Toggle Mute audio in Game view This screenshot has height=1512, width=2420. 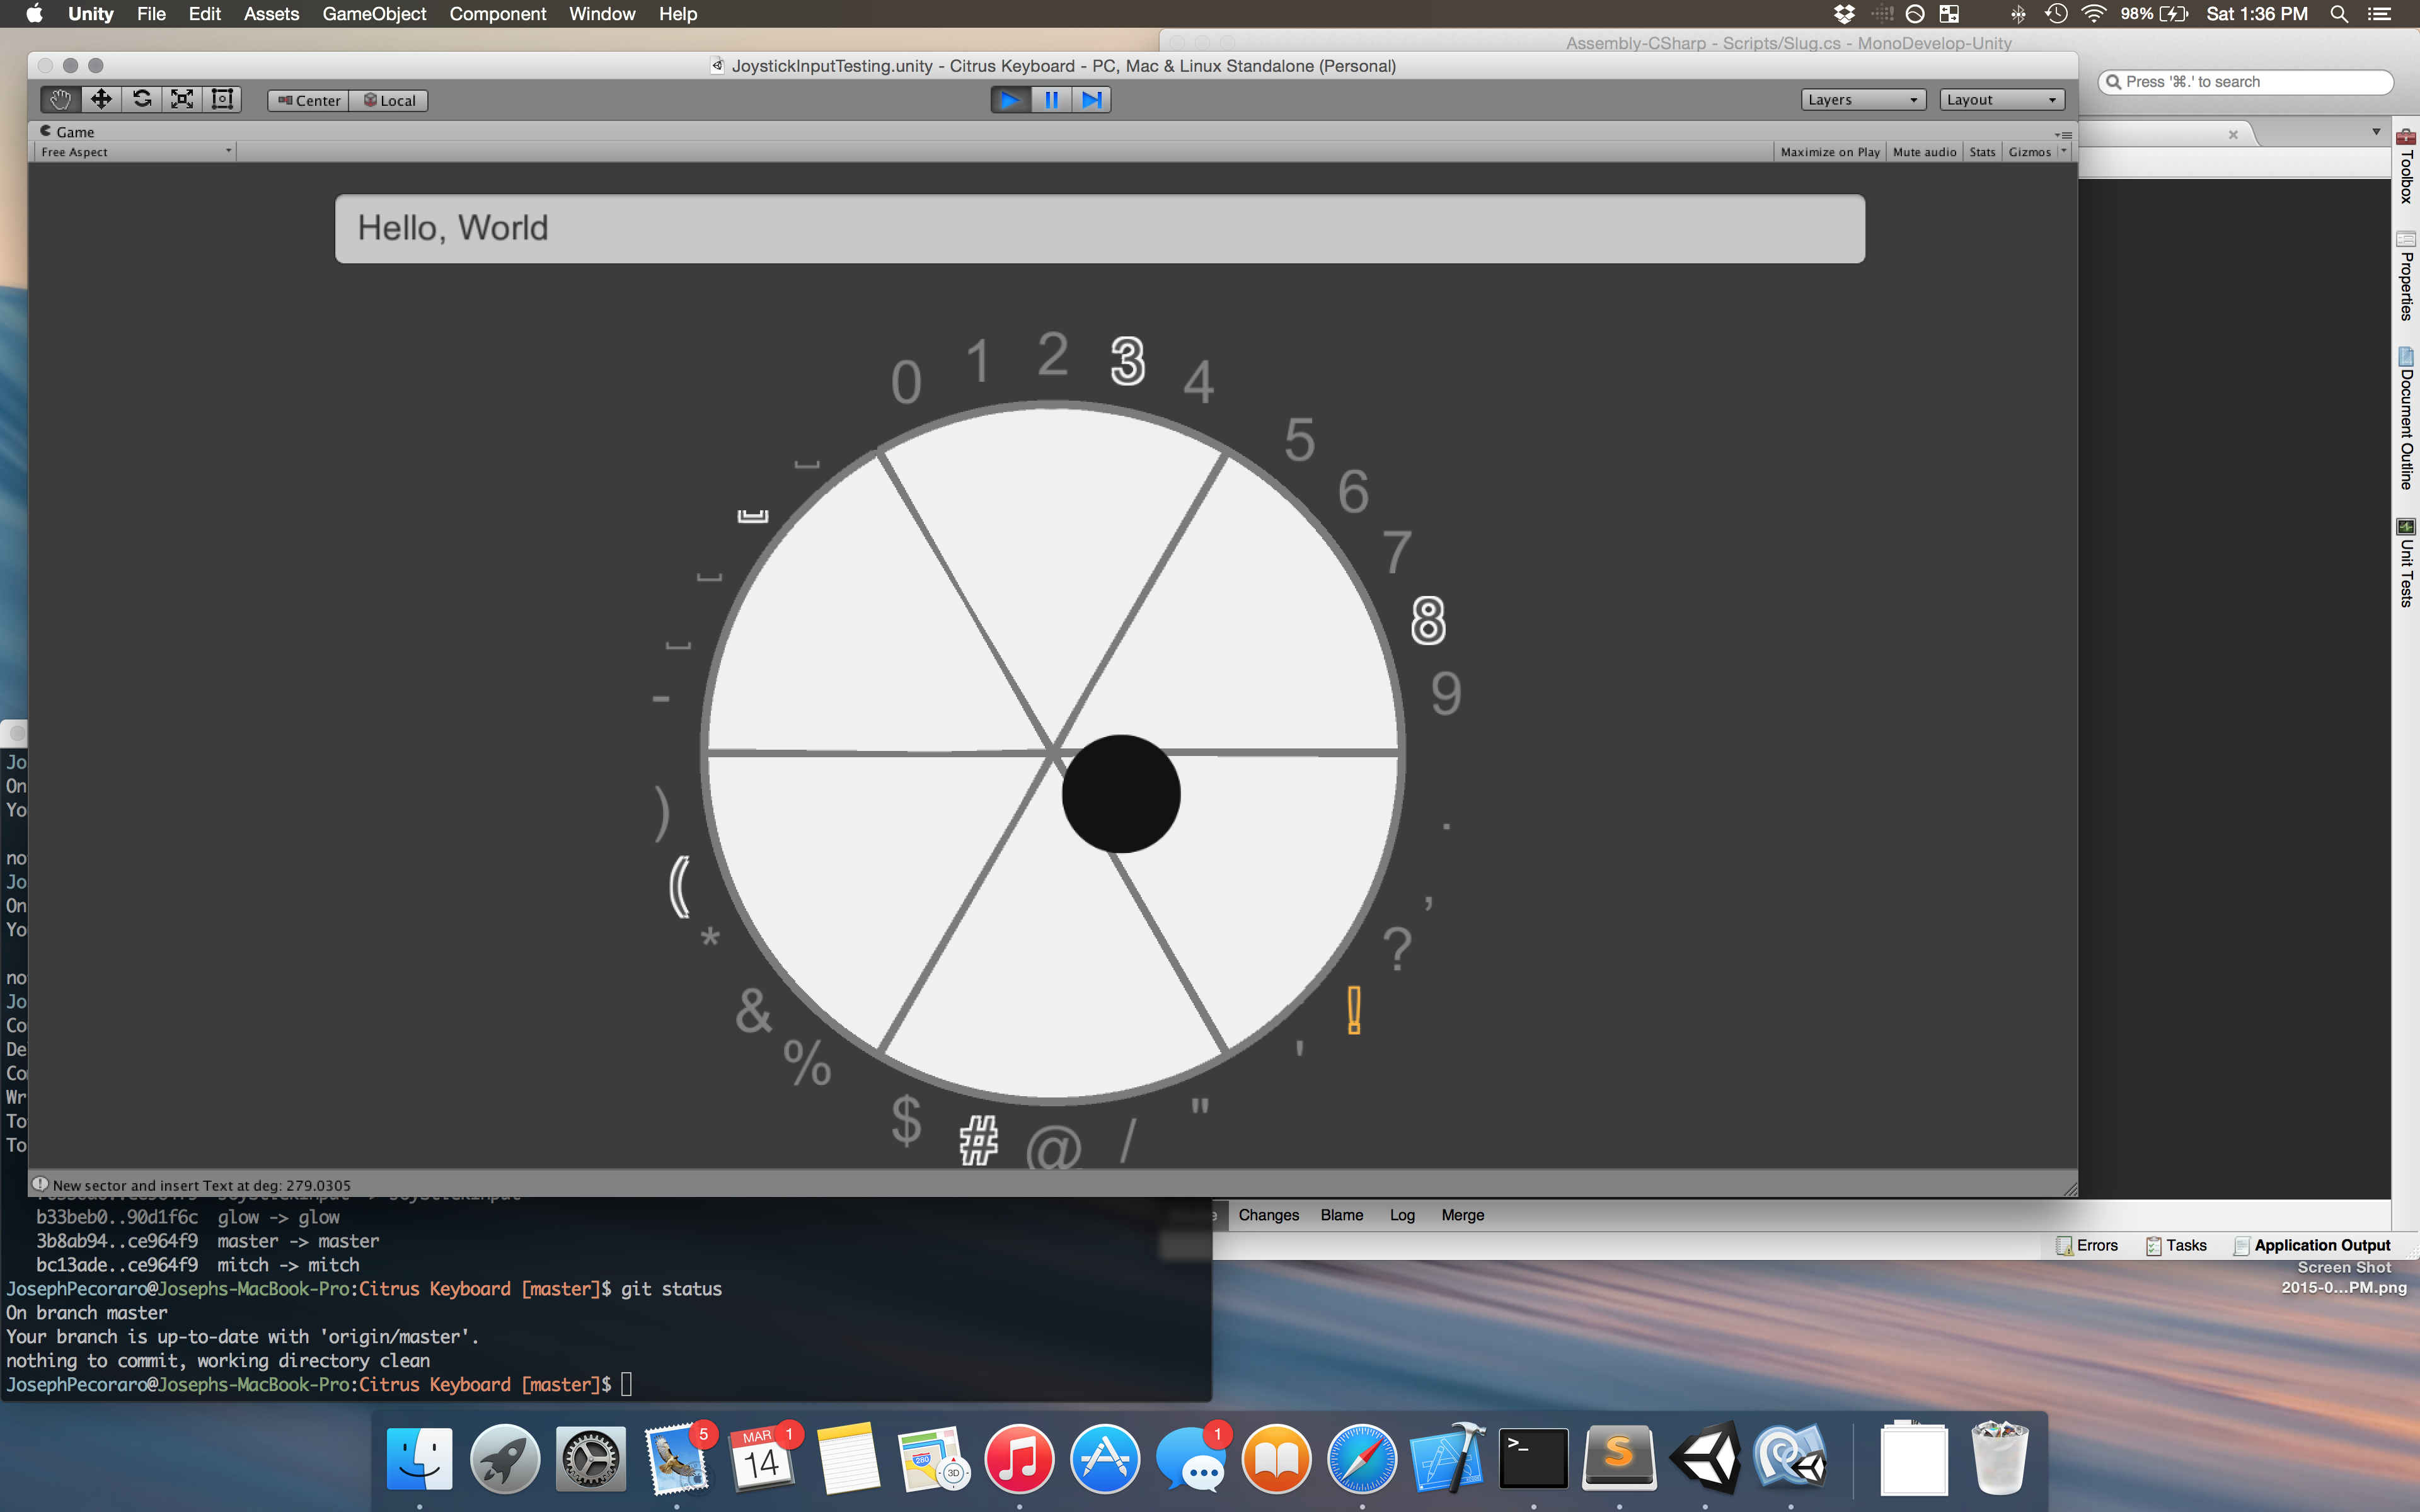click(x=1924, y=152)
